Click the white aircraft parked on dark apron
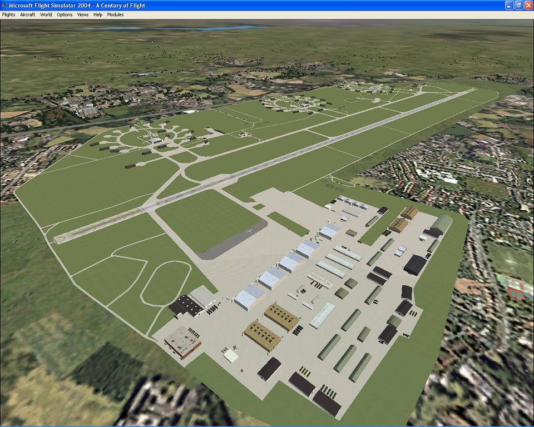The width and height of the screenshot is (534, 427). 250,231
